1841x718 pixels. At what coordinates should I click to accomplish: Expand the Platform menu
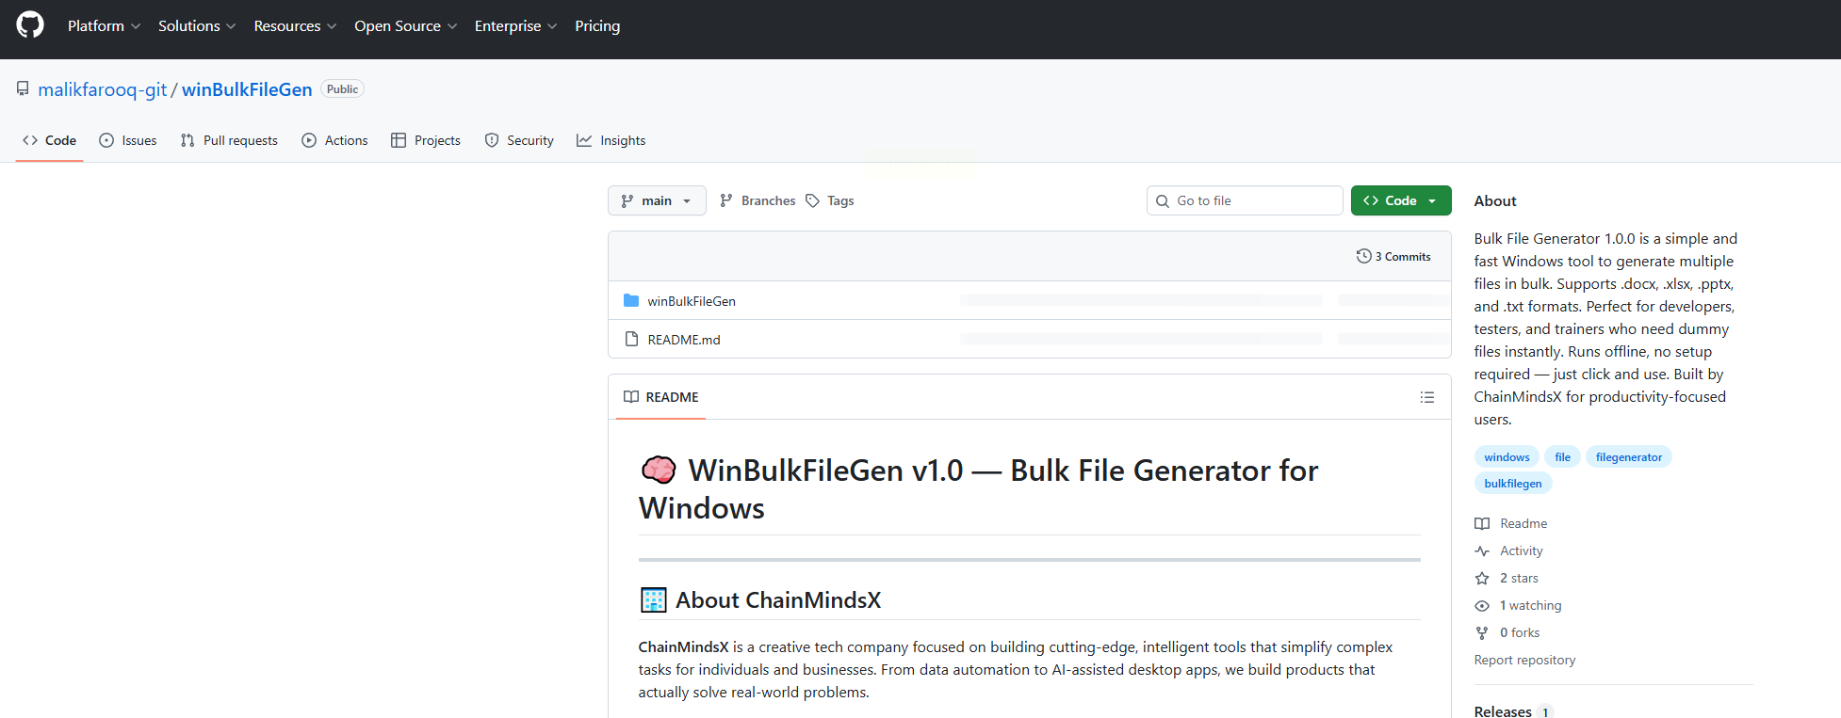coord(104,26)
